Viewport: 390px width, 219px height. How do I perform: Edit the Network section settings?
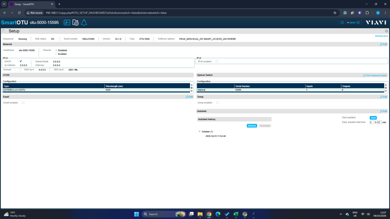383,44
